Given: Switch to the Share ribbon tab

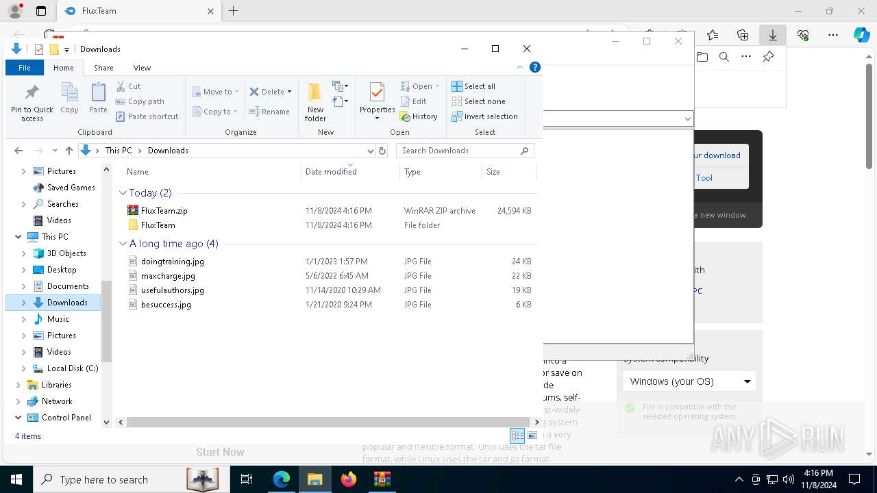Looking at the screenshot, I should tap(103, 68).
